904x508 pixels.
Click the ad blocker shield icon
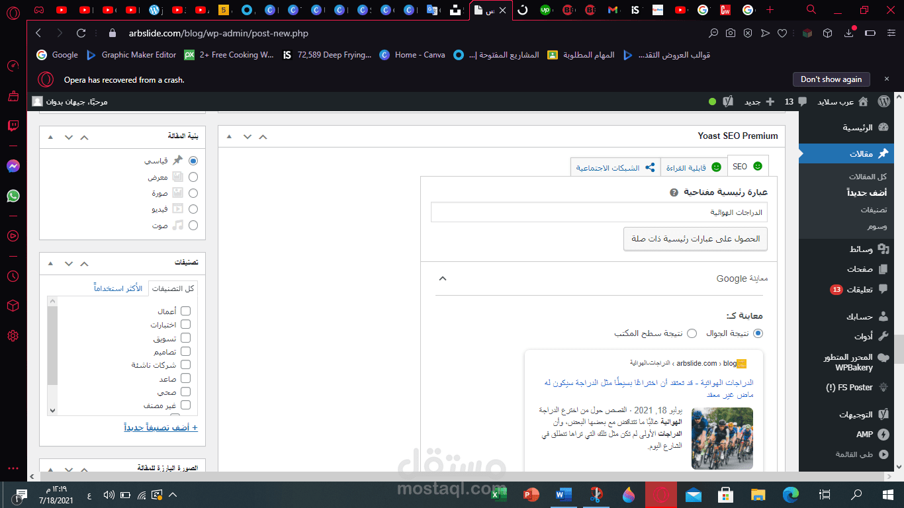coord(748,33)
